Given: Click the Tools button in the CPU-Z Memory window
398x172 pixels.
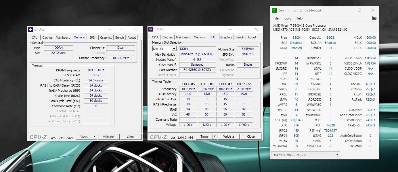Looking at the screenshot, I should point(84,137).
